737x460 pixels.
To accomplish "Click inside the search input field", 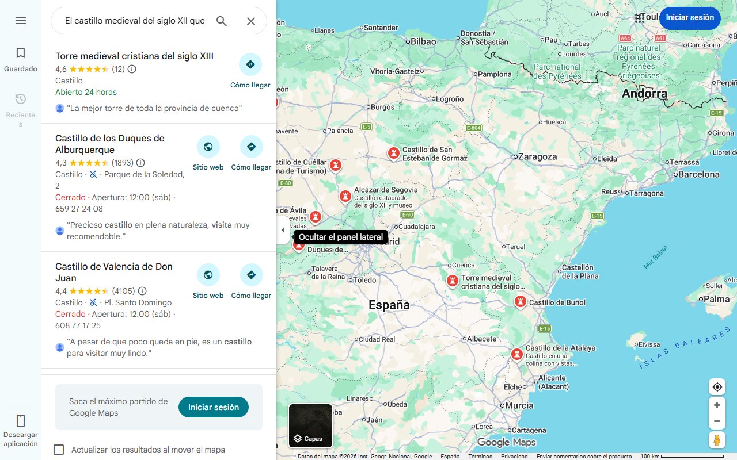I will (x=132, y=20).
